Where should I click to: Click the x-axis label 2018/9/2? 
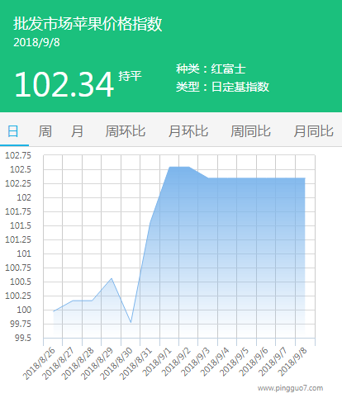click(177, 362)
